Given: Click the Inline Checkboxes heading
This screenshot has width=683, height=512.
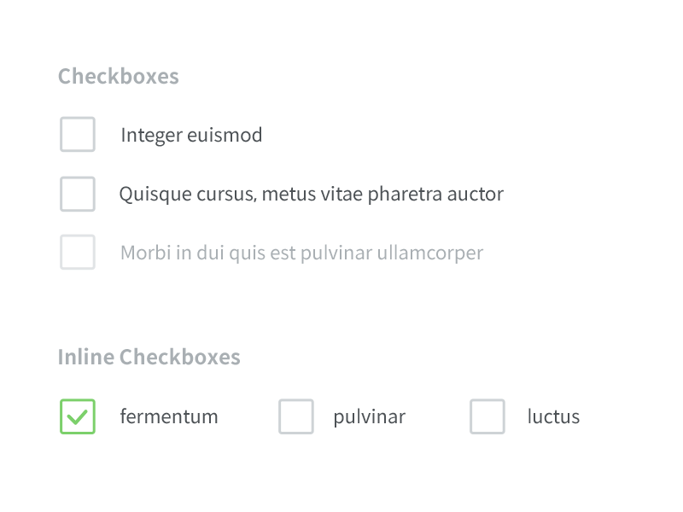Looking at the screenshot, I should coord(149,357).
